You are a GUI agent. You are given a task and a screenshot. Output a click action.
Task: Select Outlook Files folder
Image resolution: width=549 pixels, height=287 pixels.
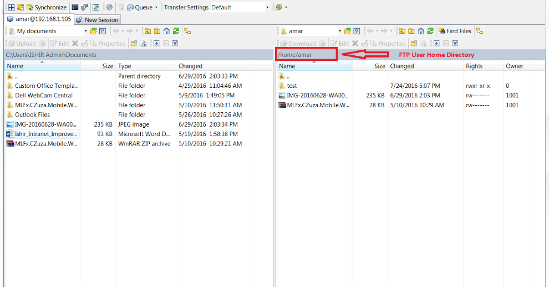(28, 114)
